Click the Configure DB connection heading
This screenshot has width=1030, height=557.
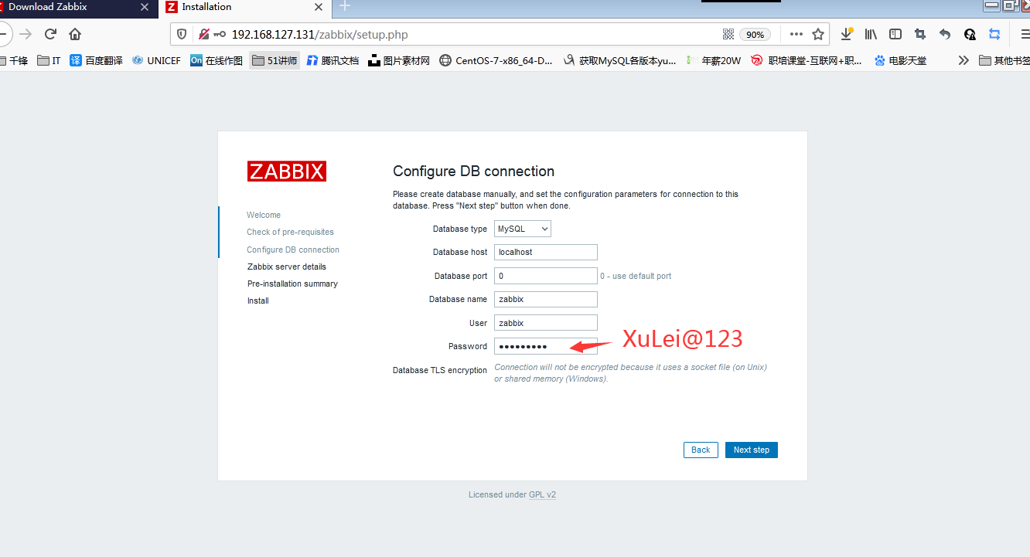(473, 172)
